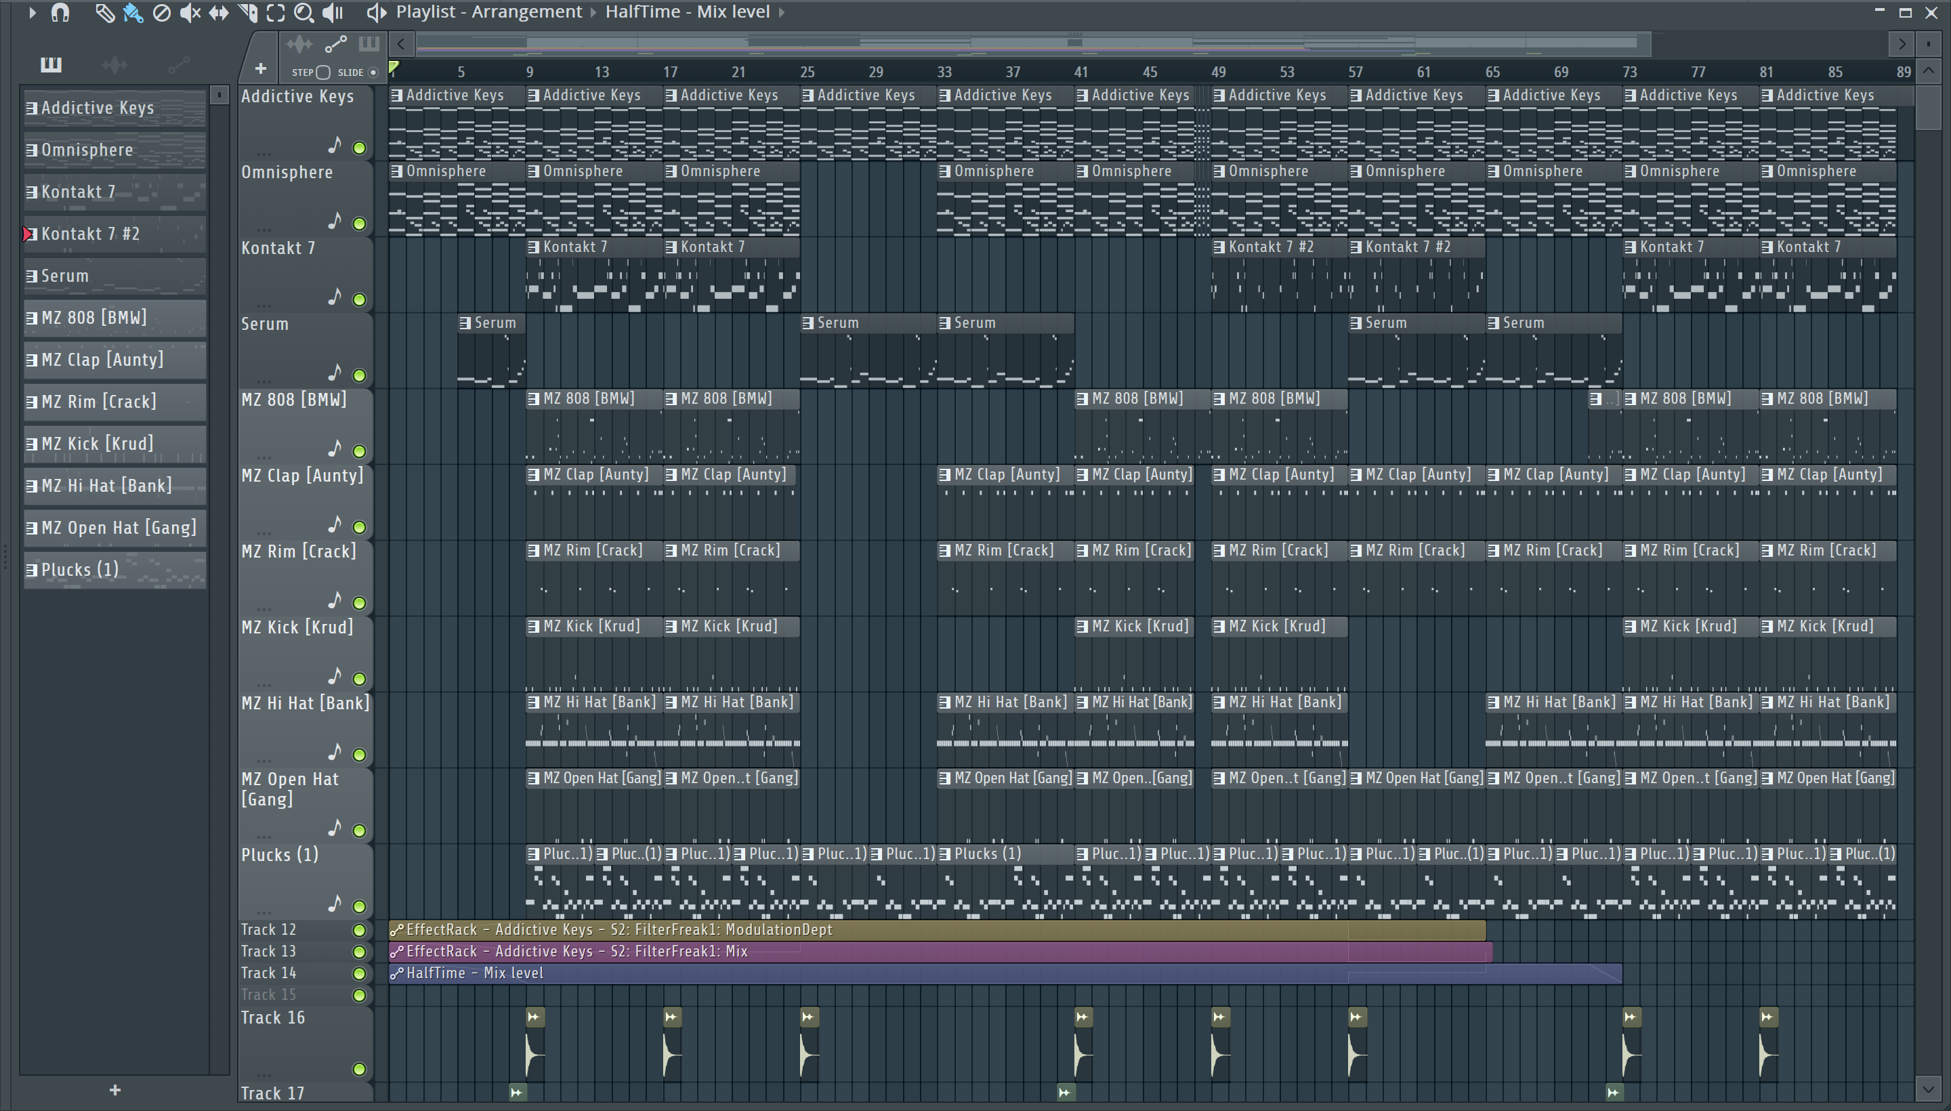Mute the Serum track

[x=359, y=375]
